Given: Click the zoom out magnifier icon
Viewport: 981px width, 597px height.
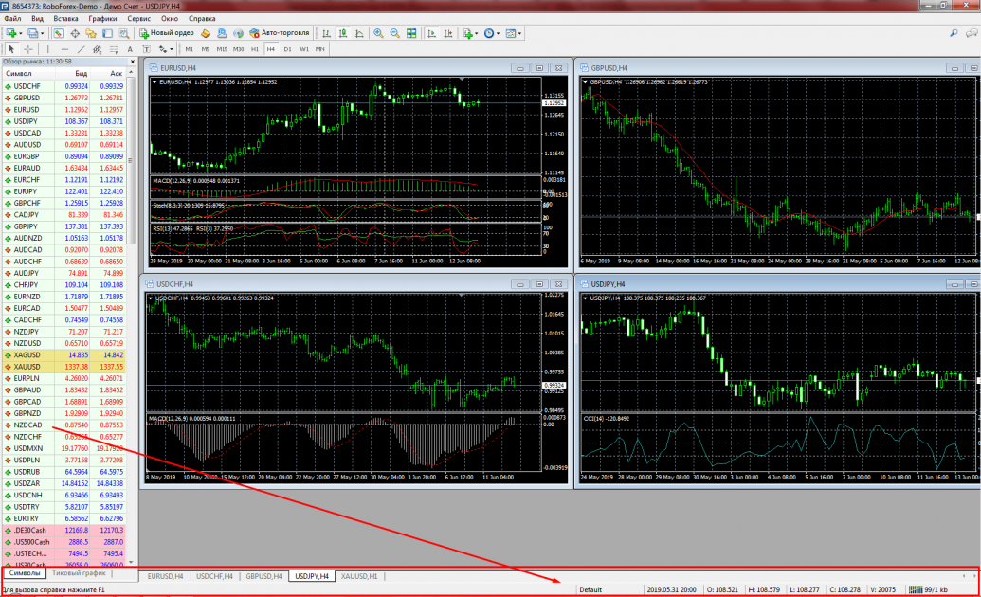Looking at the screenshot, I should [x=394, y=33].
